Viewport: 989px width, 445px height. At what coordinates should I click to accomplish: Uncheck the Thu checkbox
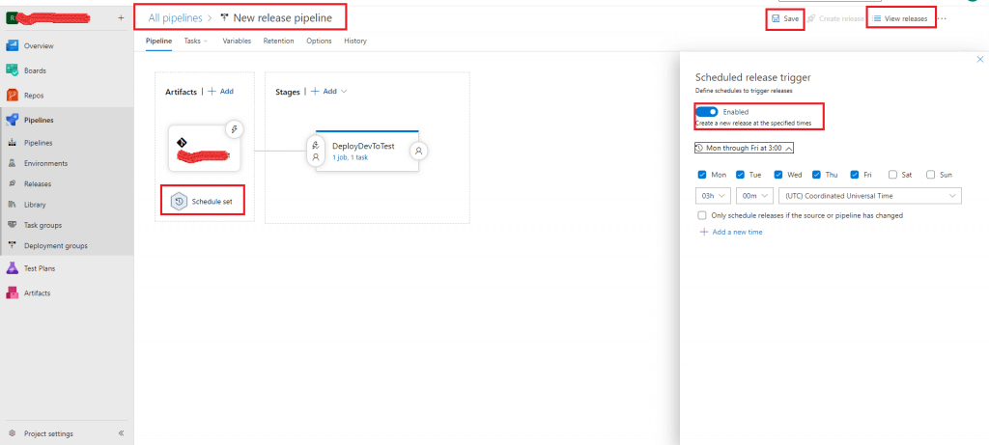pos(816,175)
